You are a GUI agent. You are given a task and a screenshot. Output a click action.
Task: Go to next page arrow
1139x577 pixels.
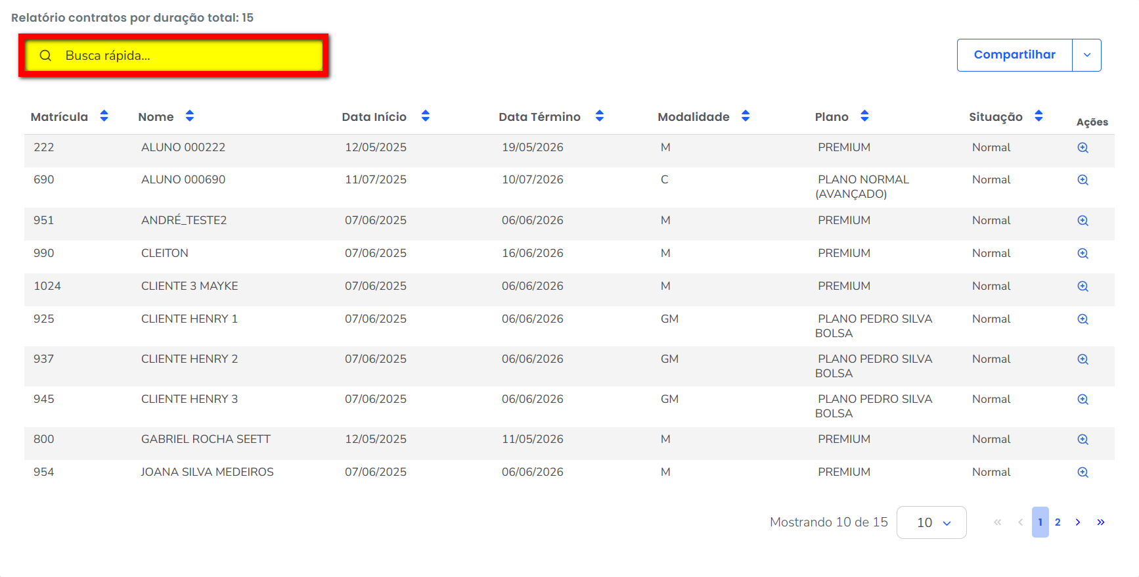point(1078,522)
